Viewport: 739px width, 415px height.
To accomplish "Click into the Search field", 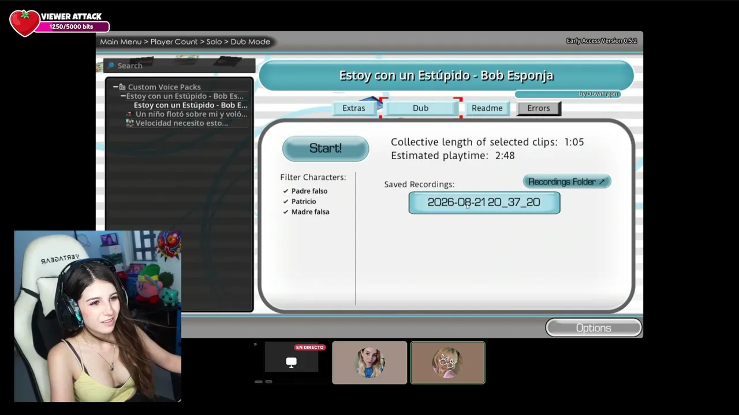I will point(179,66).
